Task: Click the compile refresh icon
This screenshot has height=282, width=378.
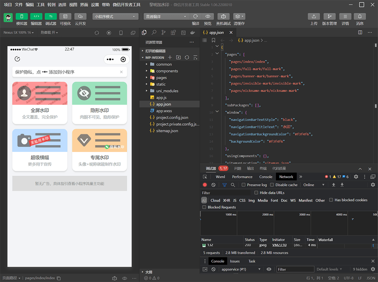Action: point(196,16)
